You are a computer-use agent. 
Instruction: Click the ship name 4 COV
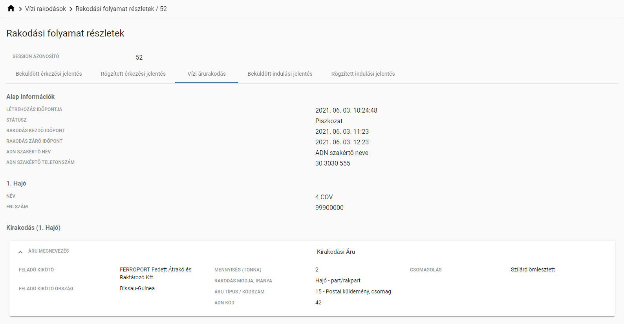tap(324, 197)
